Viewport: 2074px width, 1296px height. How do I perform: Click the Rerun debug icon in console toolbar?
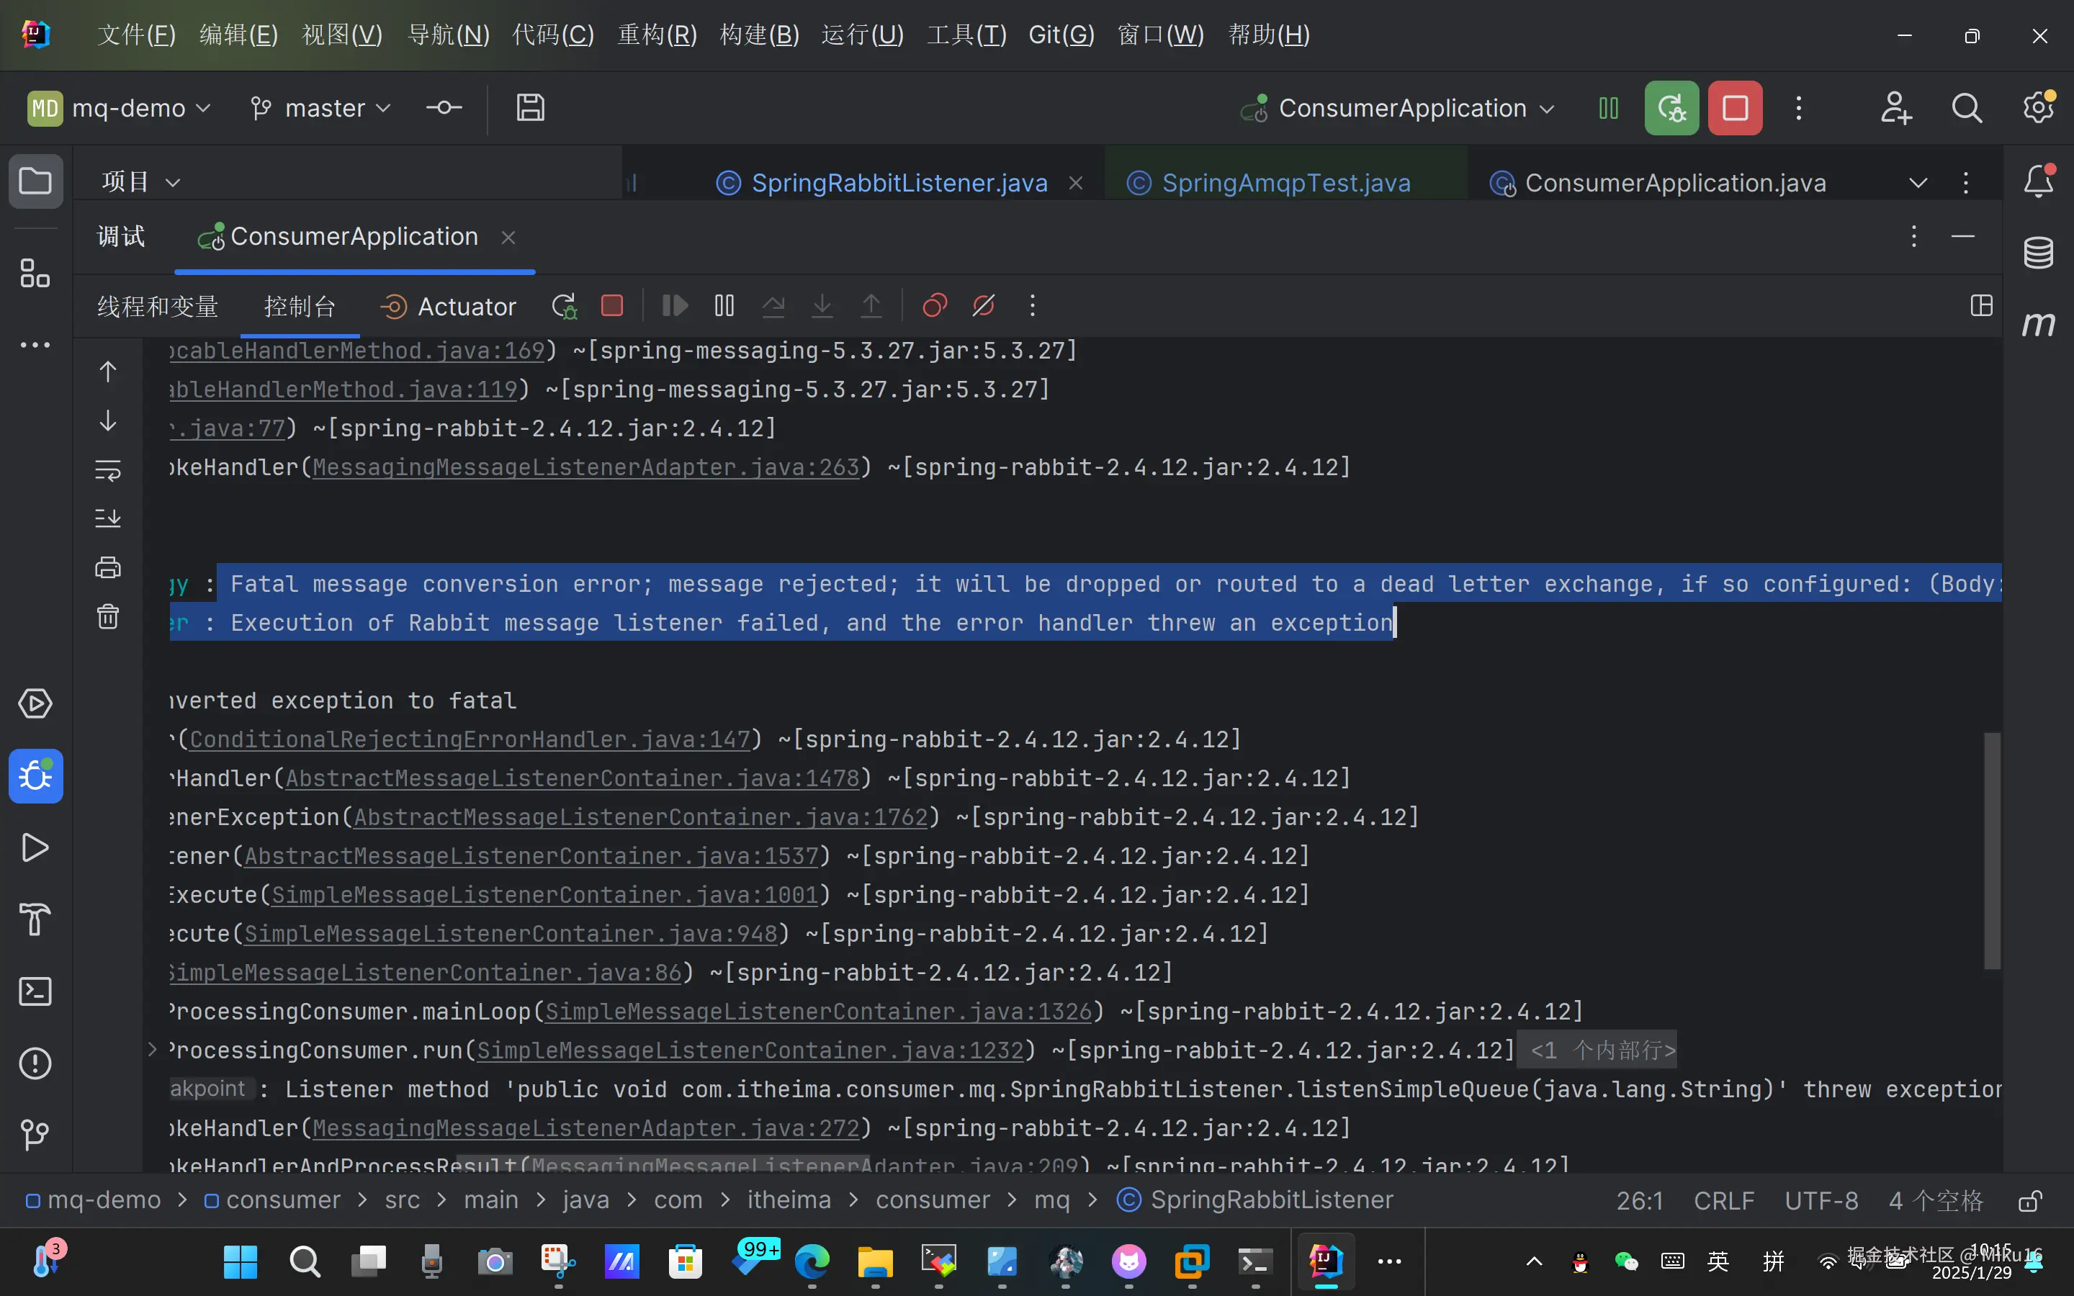pyautogui.click(x=564, y=306)
